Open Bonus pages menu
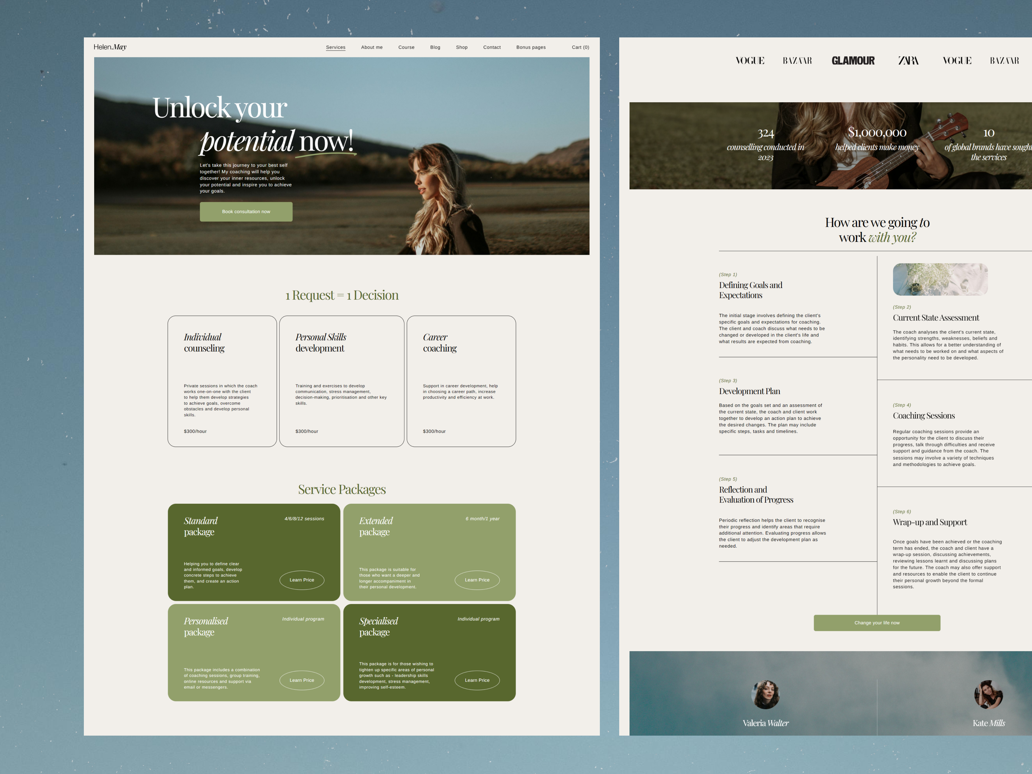The width and height of the screenshot is (1032, 774). (x=531, y=48)
